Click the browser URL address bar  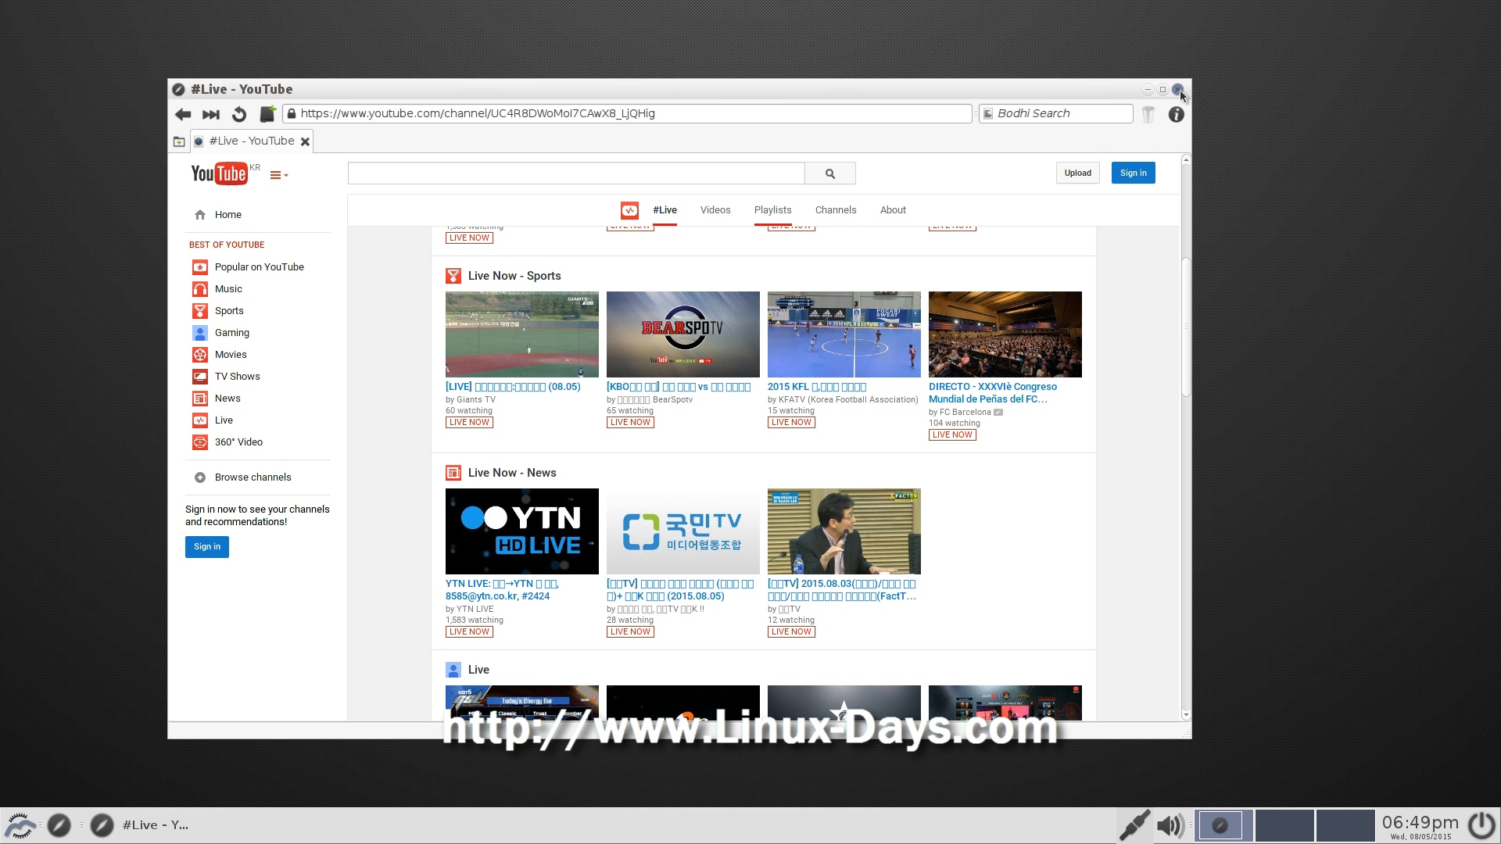click(x=628, y=113)
